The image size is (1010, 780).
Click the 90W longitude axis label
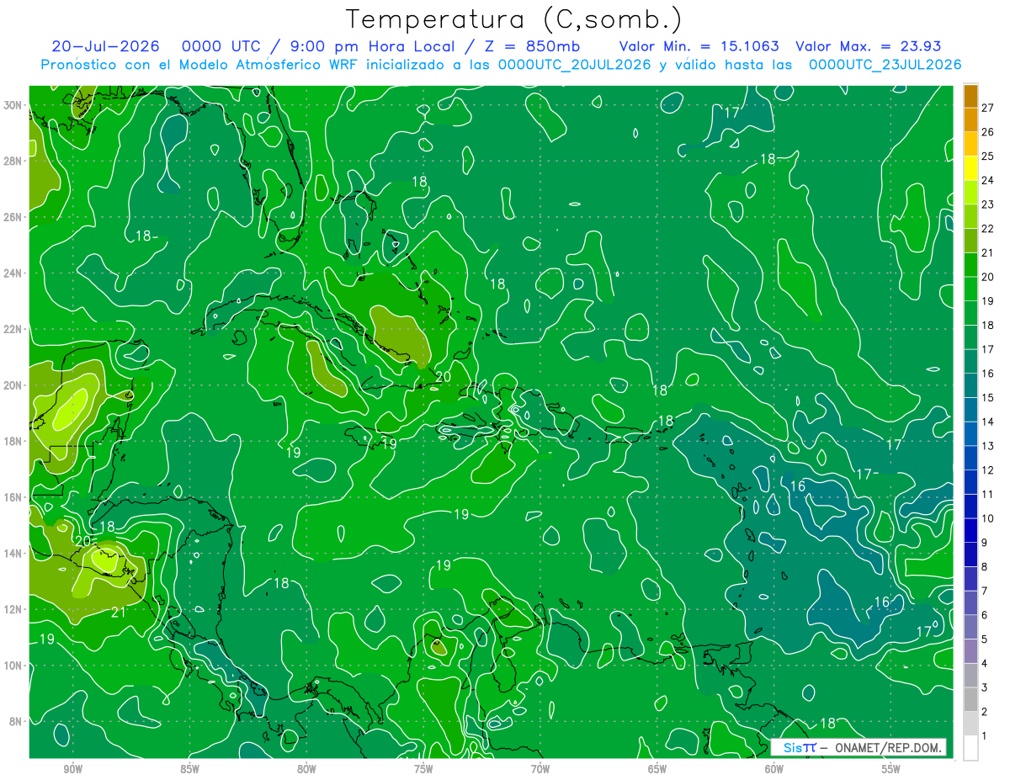(73, 768)
